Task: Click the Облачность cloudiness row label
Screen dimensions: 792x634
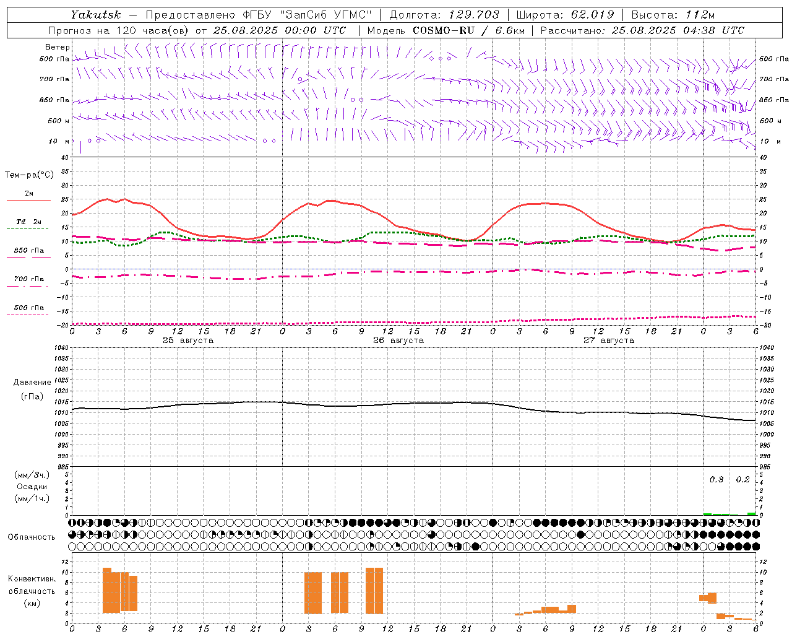Action: (32, 537)
